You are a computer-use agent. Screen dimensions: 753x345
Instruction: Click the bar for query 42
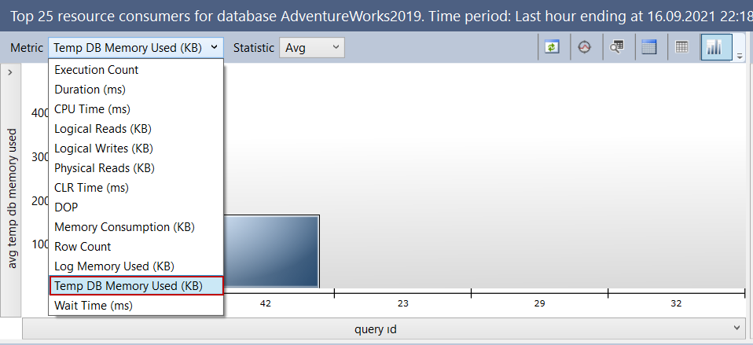point(271,251)
